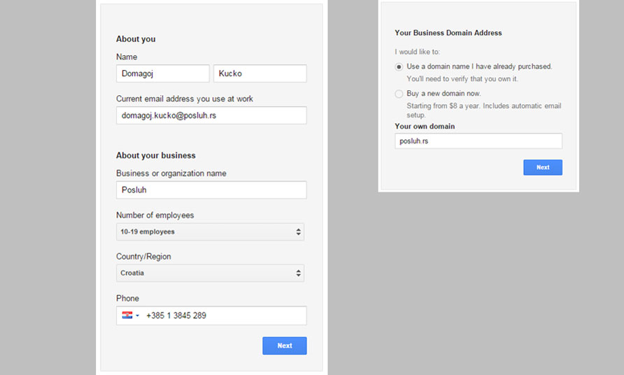
Task: Click the "Your Business Domain Address" heading
Action: [x=448, y=33]
